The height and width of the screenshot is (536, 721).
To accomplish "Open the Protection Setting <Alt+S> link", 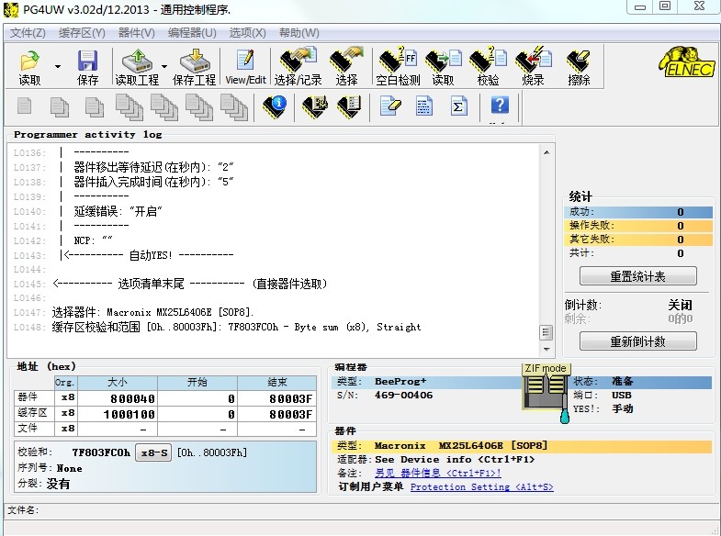I will point(482,486).
